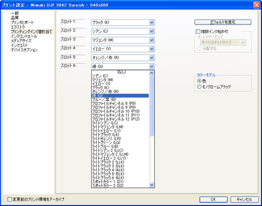Choose ライトブラック (LK) in the list

click(x=120, y=135)
